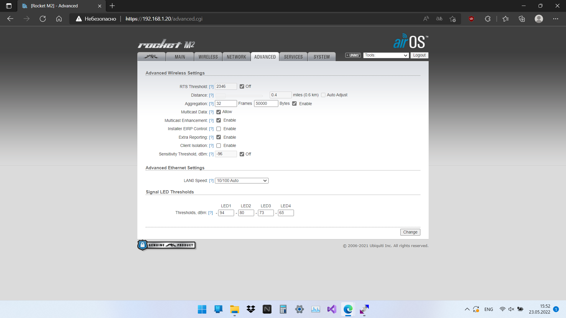Click the UNMS icon button
Image resolution: width=566 pixels, height=318 pixels.
(x=353, y=55)
